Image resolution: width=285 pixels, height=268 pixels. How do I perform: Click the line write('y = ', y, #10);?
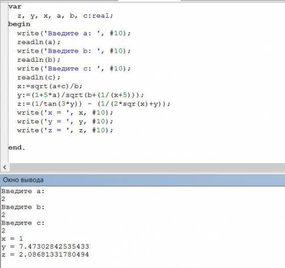pyautogui.click(x=65, y=121)
